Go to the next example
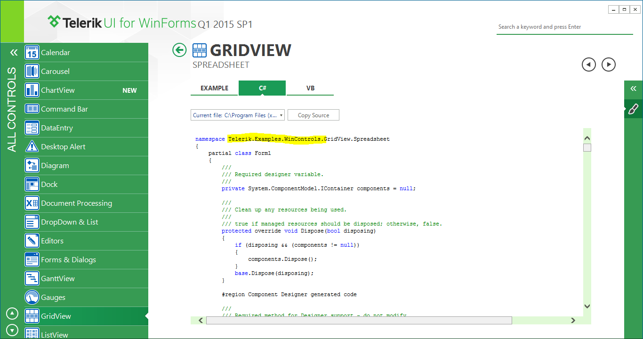Screen dimensions: 643x339 [609, 65]
